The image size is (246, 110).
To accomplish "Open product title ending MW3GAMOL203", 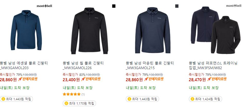I will (24, 66).
